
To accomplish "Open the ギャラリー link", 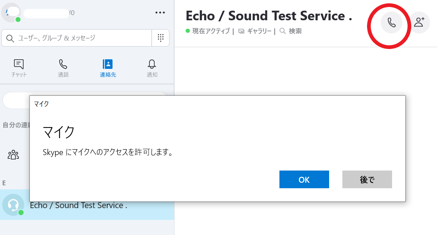I will pos(255,31).
